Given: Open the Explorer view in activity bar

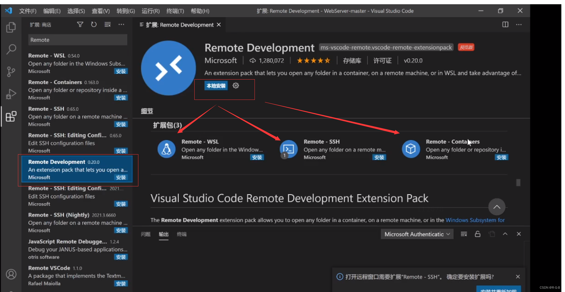Looking at the screenshot, I should coord(11,27).
